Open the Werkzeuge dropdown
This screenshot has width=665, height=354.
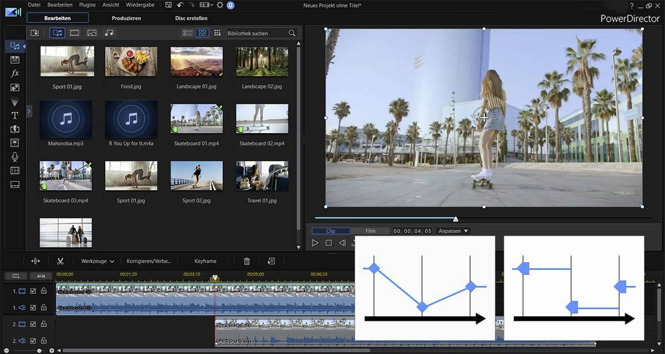tap(98, 261)
